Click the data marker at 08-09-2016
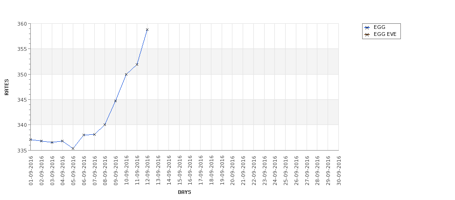Image resolution: width=455 pixels, height=200 pixels. click(105, 124)
